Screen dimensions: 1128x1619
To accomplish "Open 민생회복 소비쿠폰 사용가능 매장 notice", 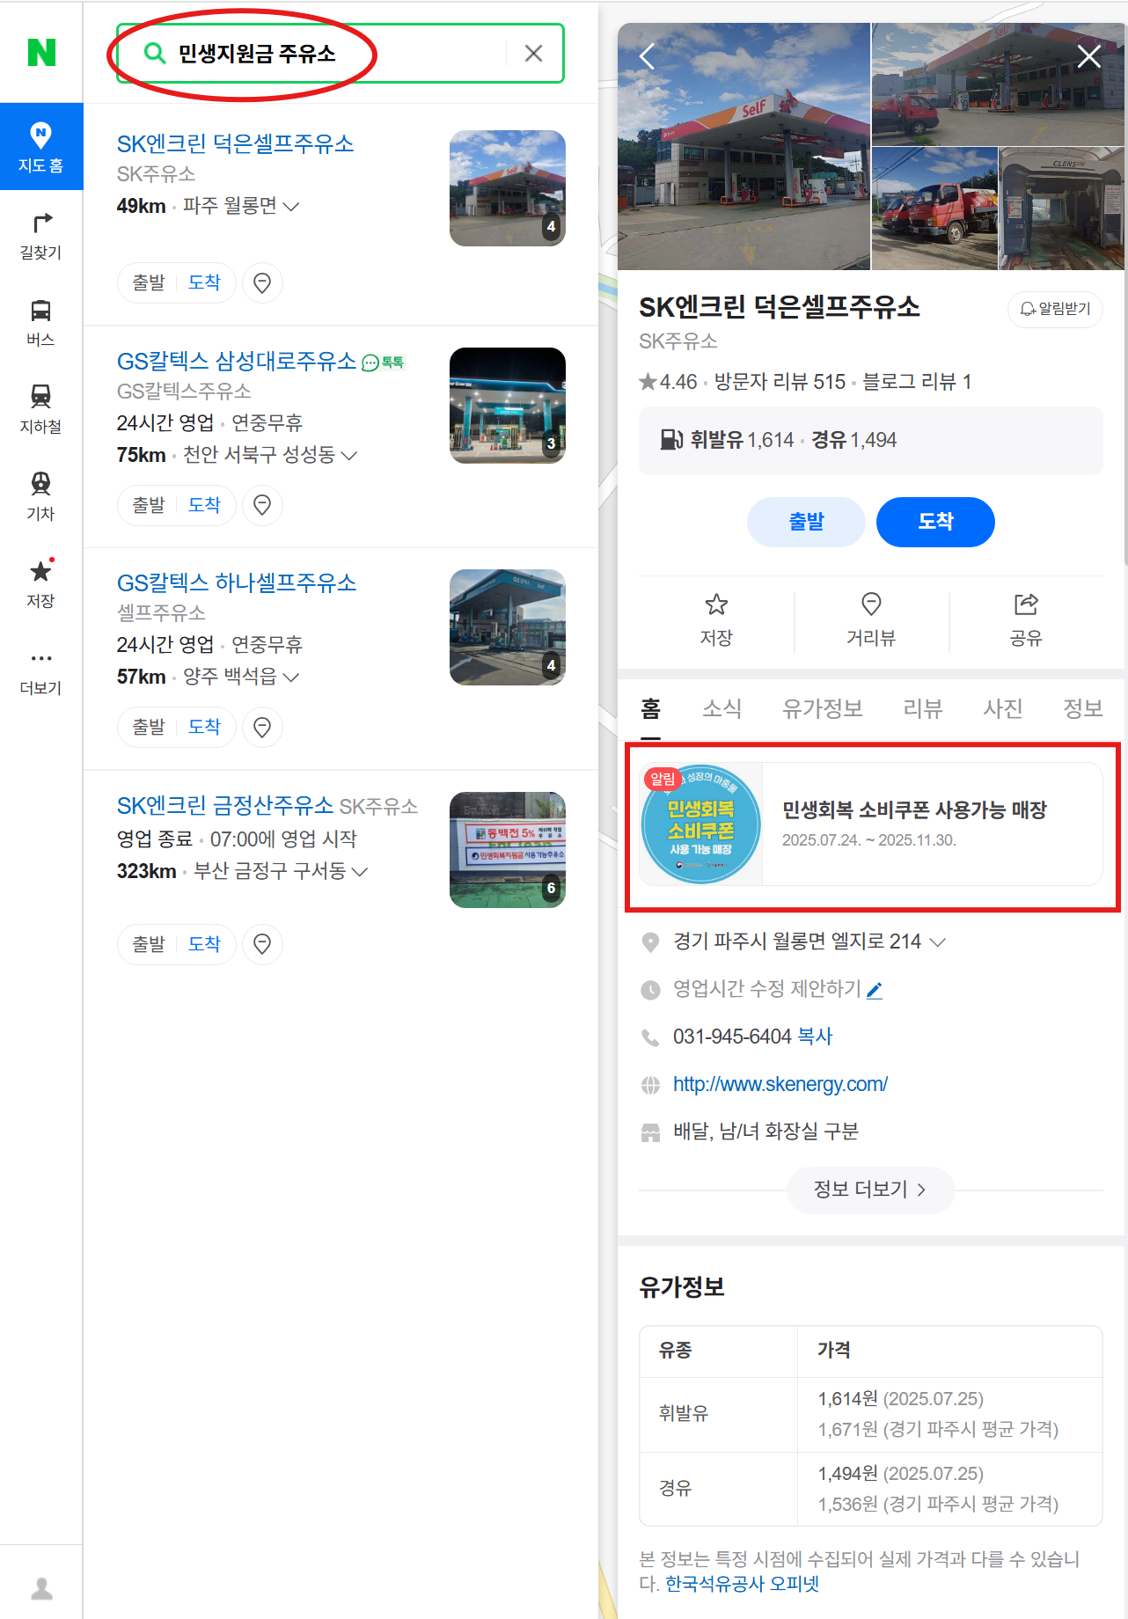I will point(871,824).
